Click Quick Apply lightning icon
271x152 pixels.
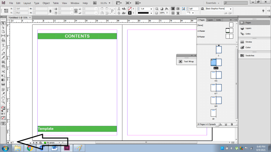263,11
